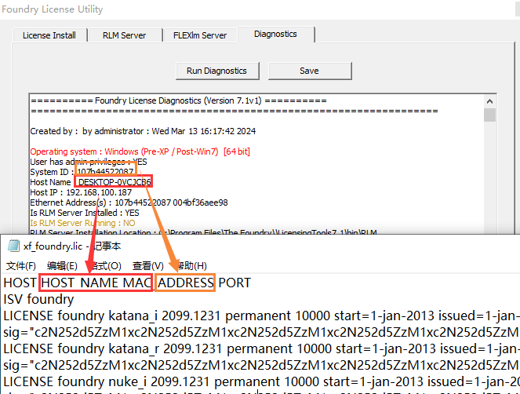Click the 'Is RLM Server Running : NO' line
520x394 pixels.
[82, 223]
